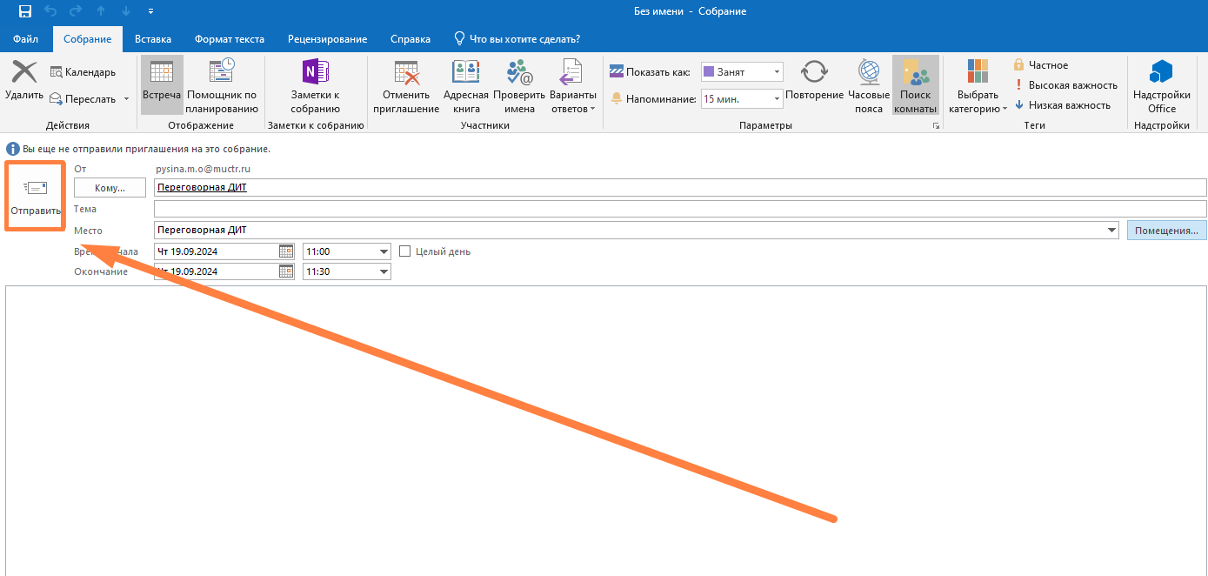Open the Scheduling assistant icon
1208x576 pixels.
(x=222, y=73)
